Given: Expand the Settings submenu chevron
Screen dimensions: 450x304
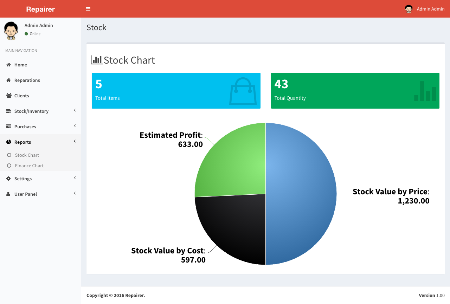Looking at the screenshot, I should pyautogui.click(x=75, y=178).
